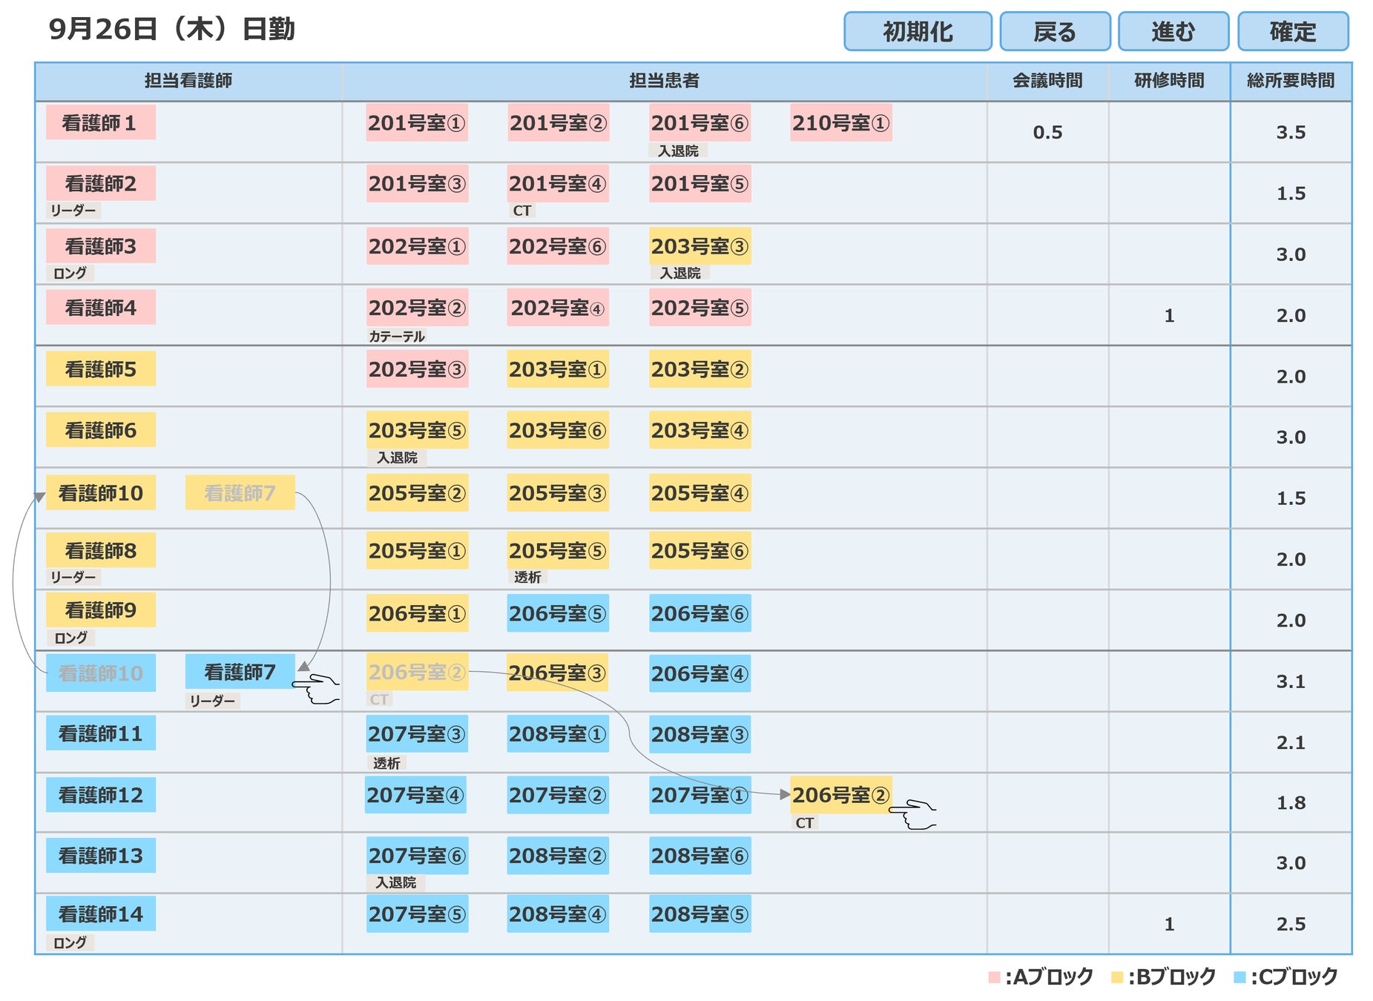Select patient 201号室⑤
The image size is (1373, 1001).
click(700, 183)
